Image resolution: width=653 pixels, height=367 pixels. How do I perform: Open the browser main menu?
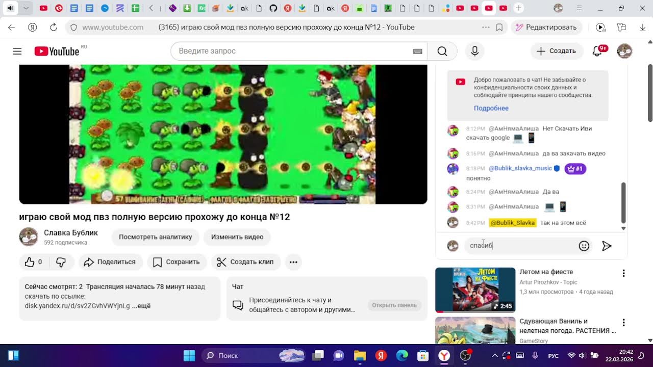tap(579, 8)
